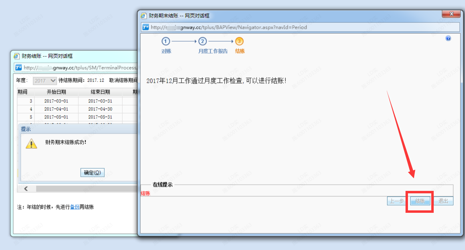465x250 pixels.
Task: Click the 待结账期间 2017.12 label
Action: (x=81, y=80)
